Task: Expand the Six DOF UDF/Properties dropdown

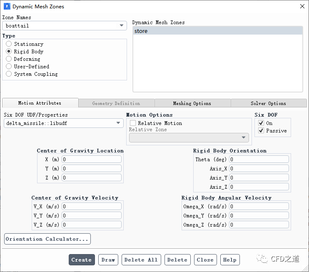Action: coord(64,123)
